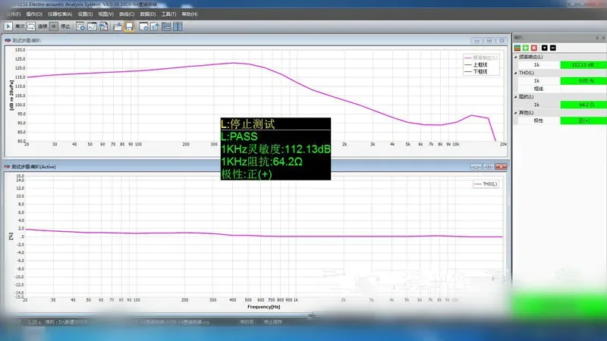Click the open file folder icon
Image resolution: width=607 pixels, height=341 pixels.
[118, 27]
